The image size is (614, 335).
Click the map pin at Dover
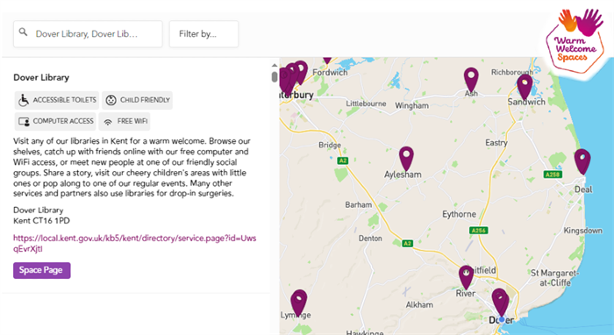[500, 302]
